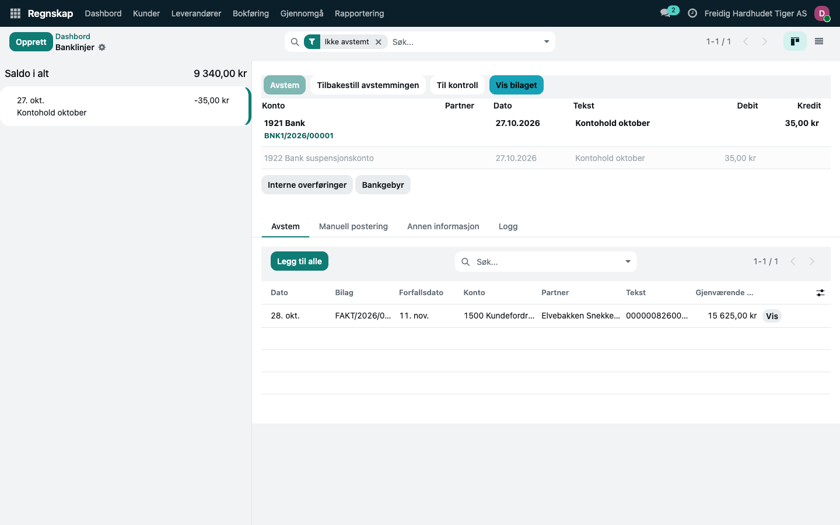Image resolution: width=840 pixels, height=525 pixels.
Task: Select the Avstem tab
Action: [285, 226]
